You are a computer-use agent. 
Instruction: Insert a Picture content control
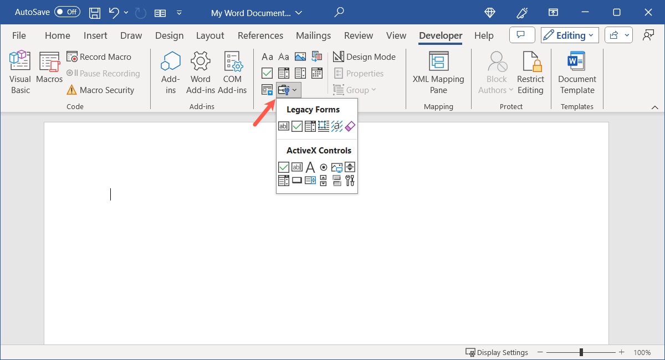click(300, 56)
